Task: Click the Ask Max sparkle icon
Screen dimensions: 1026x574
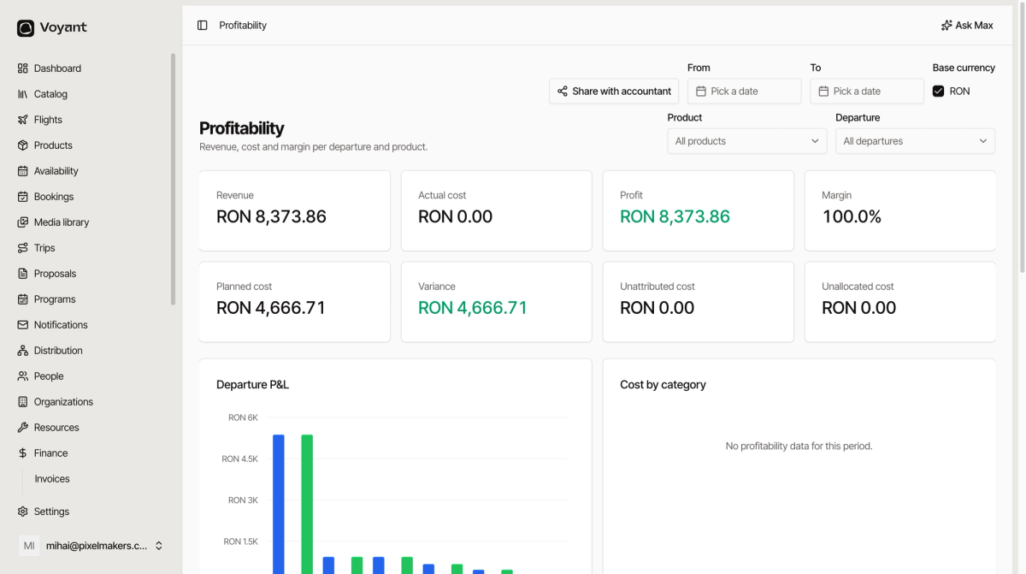Action: (x=946, y=26)
